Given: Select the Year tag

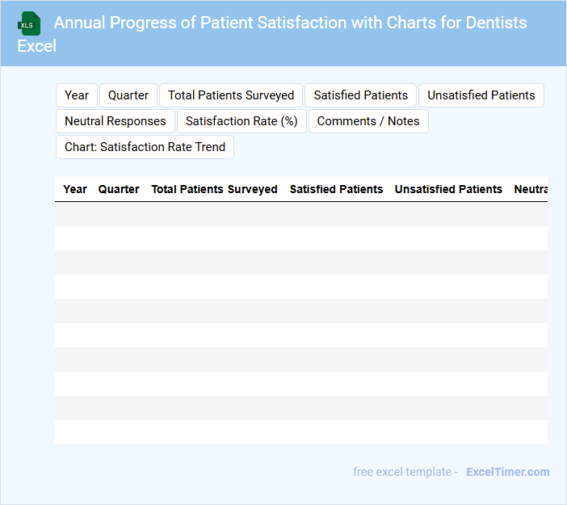Looking at the screenshot, I should [x=77, y=95].
